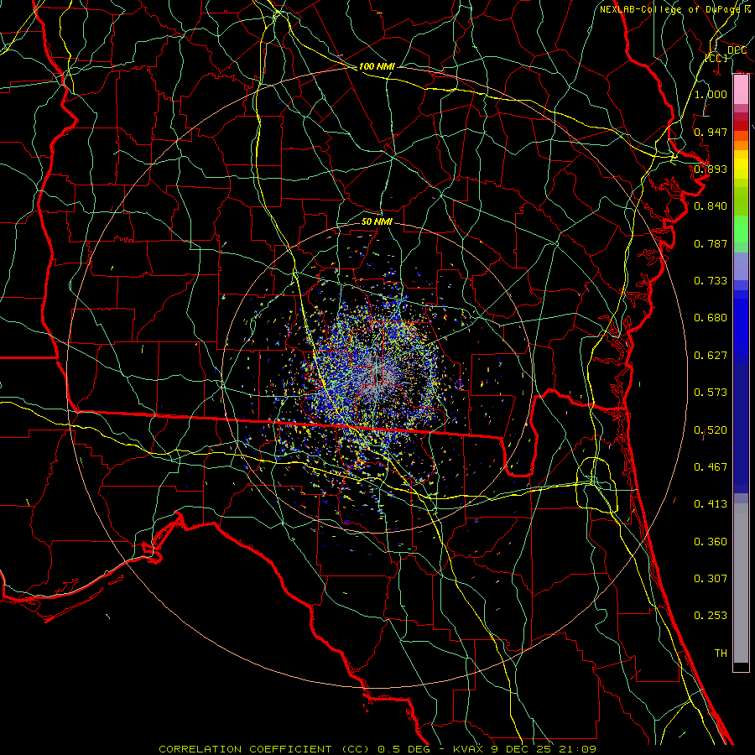Select the 0.467 scale value

711,467
